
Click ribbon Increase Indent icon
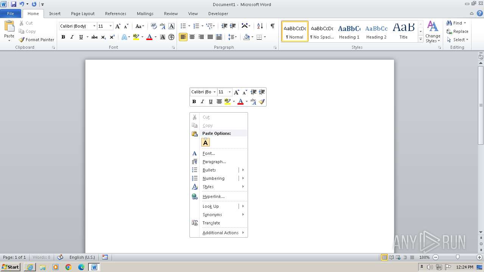pyautogui.click(x=233, y=26)
